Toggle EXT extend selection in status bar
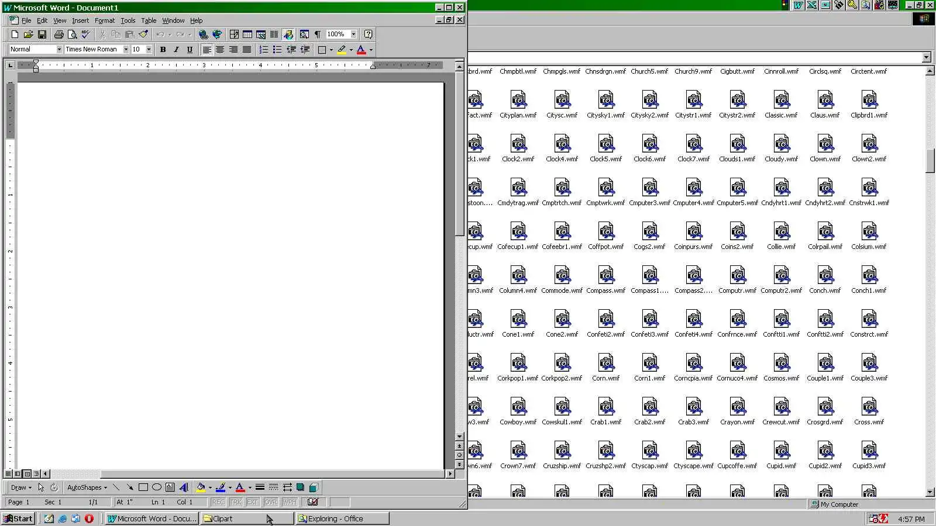 click(x=253, y=502)
